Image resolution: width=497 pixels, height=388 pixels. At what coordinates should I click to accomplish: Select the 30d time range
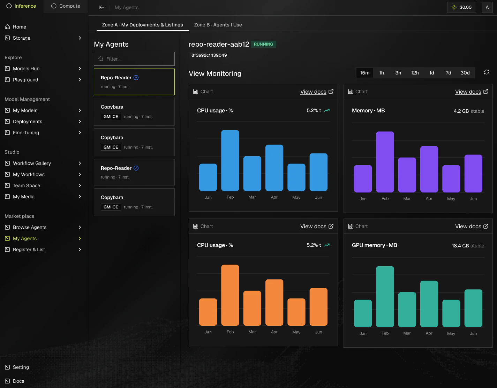tap(465, 73)
